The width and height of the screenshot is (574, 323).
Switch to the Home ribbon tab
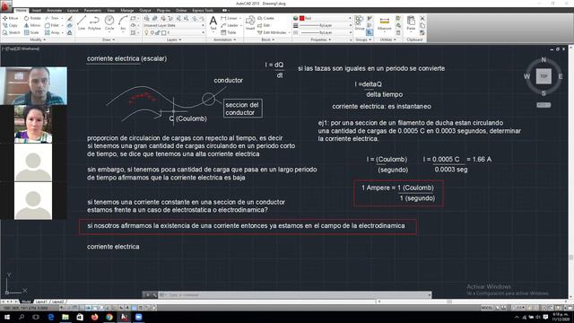point(22,11)
